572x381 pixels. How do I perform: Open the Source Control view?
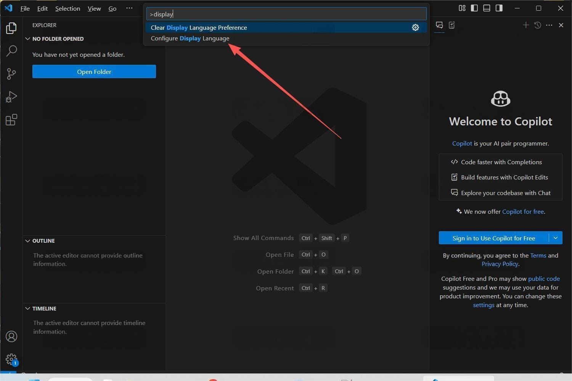(x=11, y=74)
